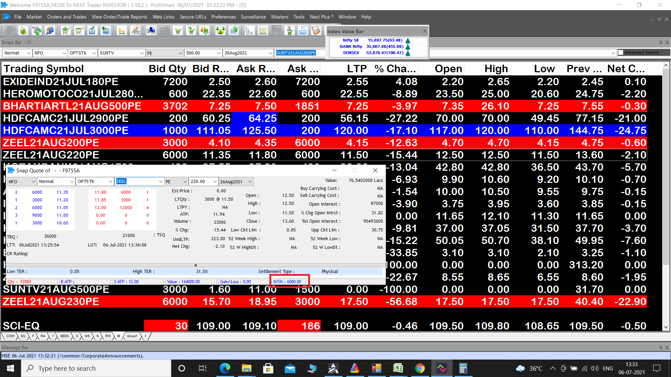671x377 pixels.
Task: Click the magnifier pie chart toolbar icon
Action: (x=50, y=31)
